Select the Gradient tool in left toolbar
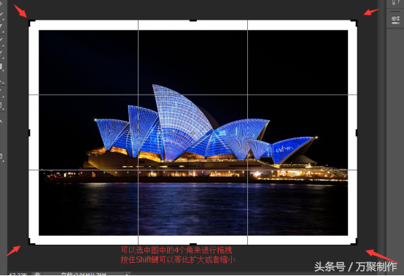Viewport: 404px width, 276px height. [1, 67]
